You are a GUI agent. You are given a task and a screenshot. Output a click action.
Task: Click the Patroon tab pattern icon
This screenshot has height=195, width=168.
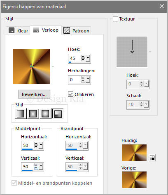(67, 30)
